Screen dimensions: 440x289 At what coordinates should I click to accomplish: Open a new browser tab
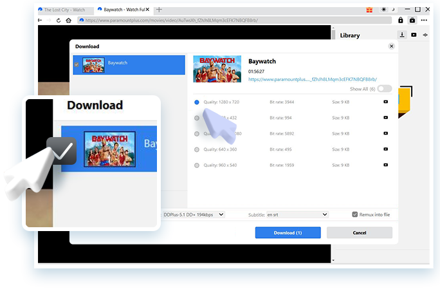pos(159,10)
